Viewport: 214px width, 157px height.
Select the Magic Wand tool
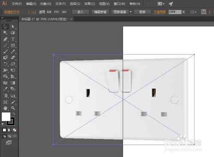5,33
